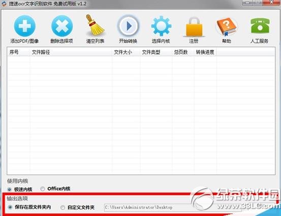Open 帮助 book icon

(x=227, y=26)
